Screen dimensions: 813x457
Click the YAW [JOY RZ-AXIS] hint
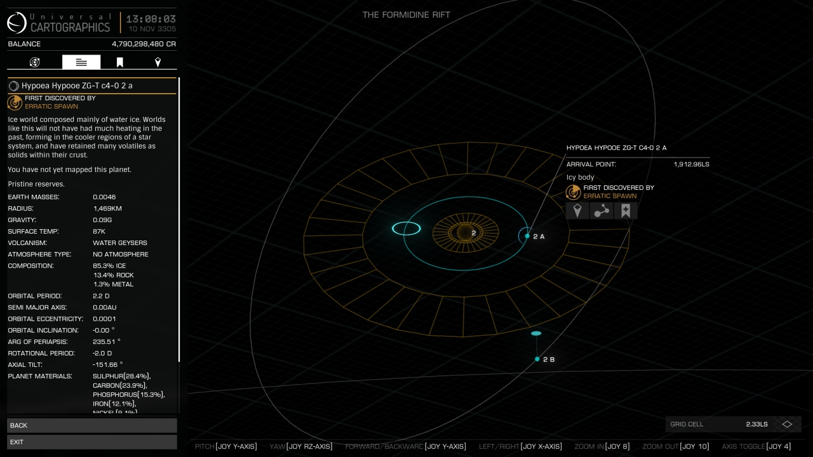tap(301, 446)
